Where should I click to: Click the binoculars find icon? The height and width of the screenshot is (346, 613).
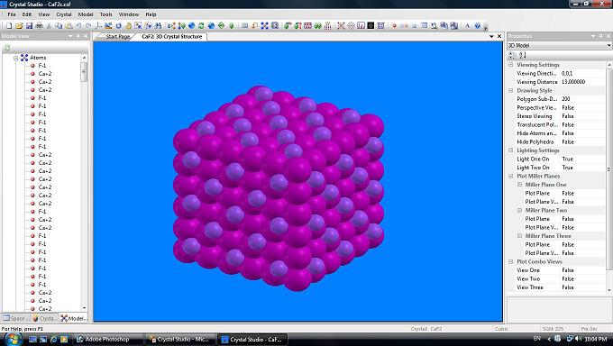click(x=158, y=26)
